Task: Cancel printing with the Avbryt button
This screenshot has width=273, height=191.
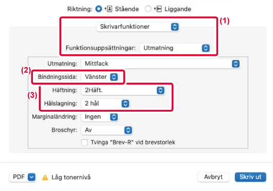Action: tap(213, 177)
